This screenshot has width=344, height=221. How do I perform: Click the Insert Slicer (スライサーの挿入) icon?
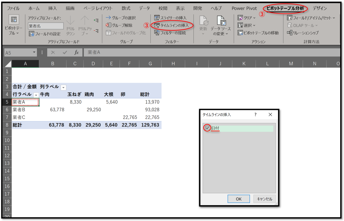click(x=157, y=18)
